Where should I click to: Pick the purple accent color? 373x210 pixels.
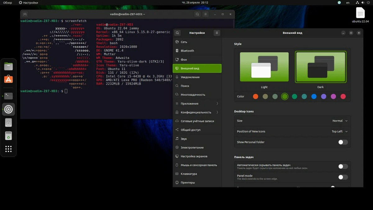click(x=324, y=96)
